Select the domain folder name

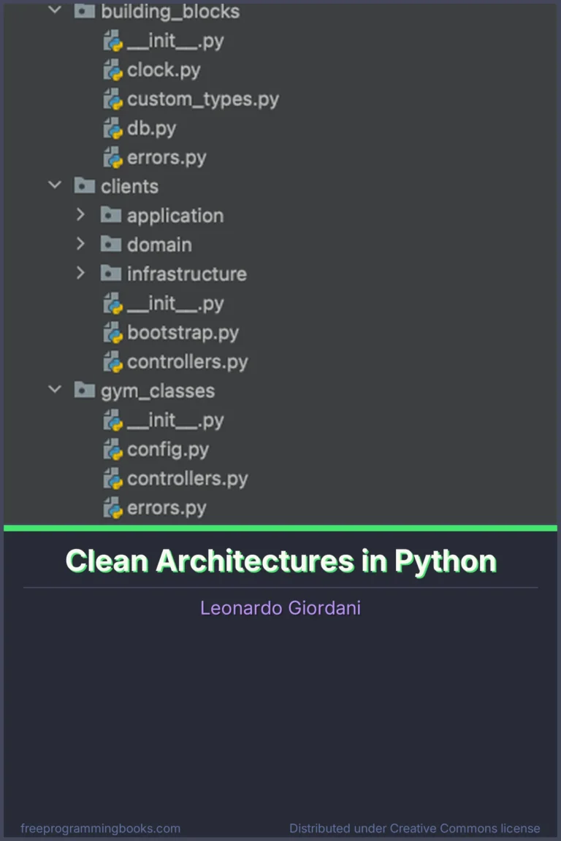pyautogui.click(x=159, y=245)
